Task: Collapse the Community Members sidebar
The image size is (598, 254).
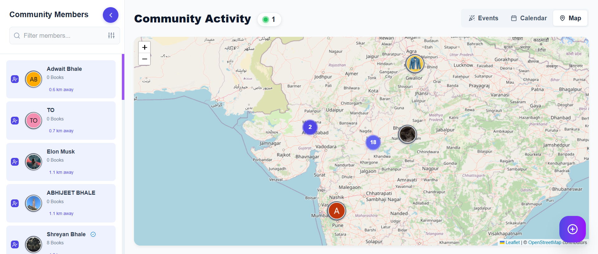Action: (x=111, y=15)
